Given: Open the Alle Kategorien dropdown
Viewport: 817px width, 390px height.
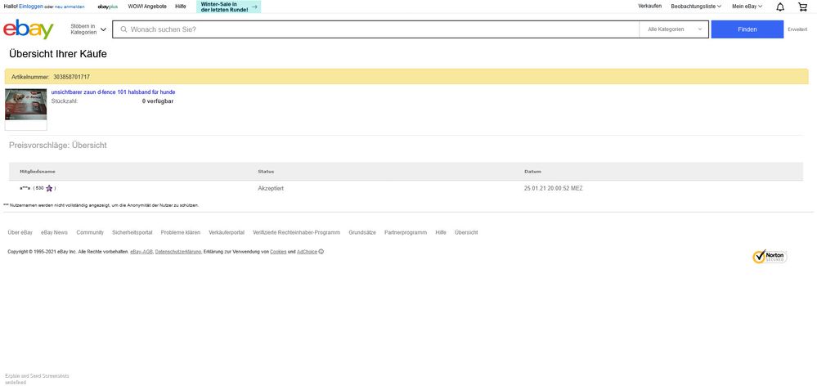Looking at the screenshot, I should [675, 29].
